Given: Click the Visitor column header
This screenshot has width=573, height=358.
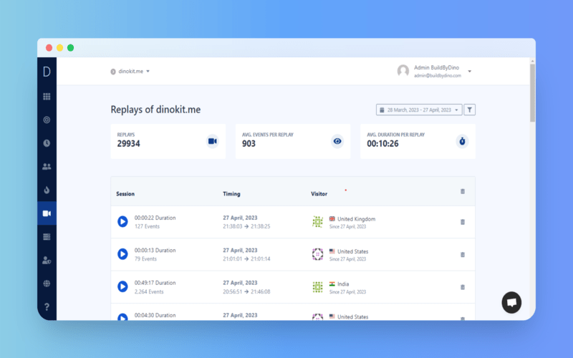Looking at the screenshot, I should coord(319,194).
